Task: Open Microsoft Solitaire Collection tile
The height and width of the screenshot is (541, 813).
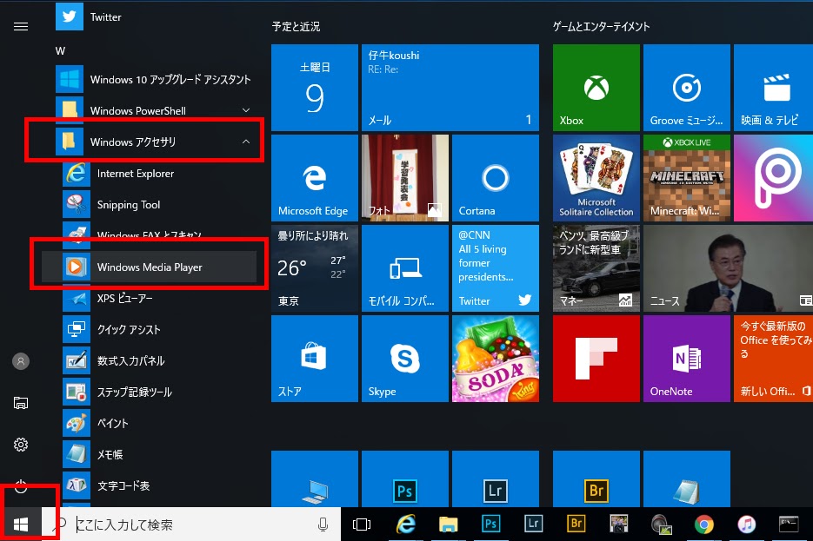Action: (596, 178)
